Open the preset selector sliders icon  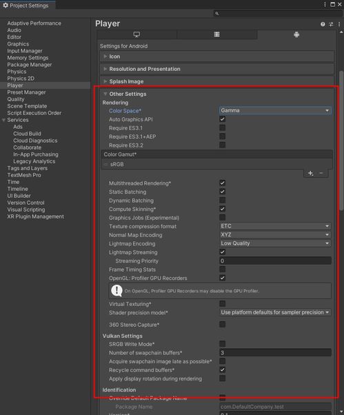tap(331, 24)
